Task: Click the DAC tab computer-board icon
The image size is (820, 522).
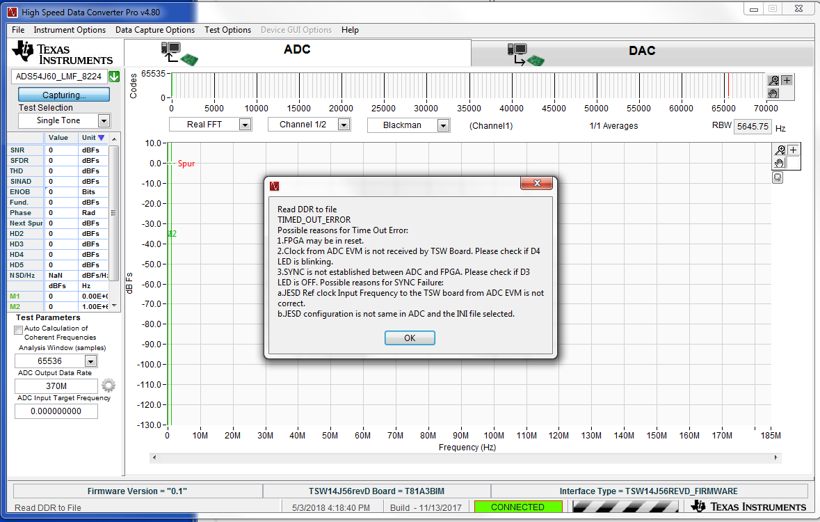Action: (526, 54)
